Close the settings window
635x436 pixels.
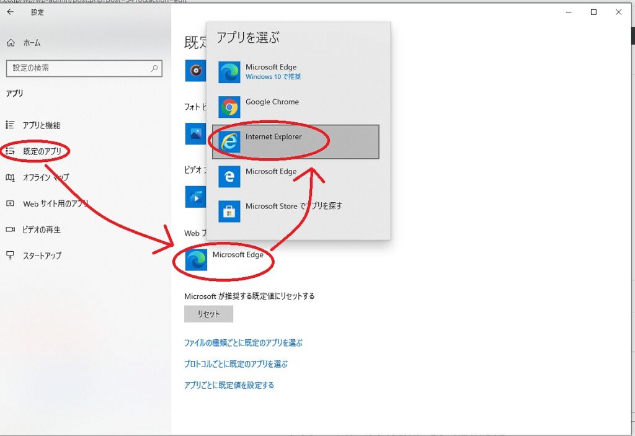point(618,12)
